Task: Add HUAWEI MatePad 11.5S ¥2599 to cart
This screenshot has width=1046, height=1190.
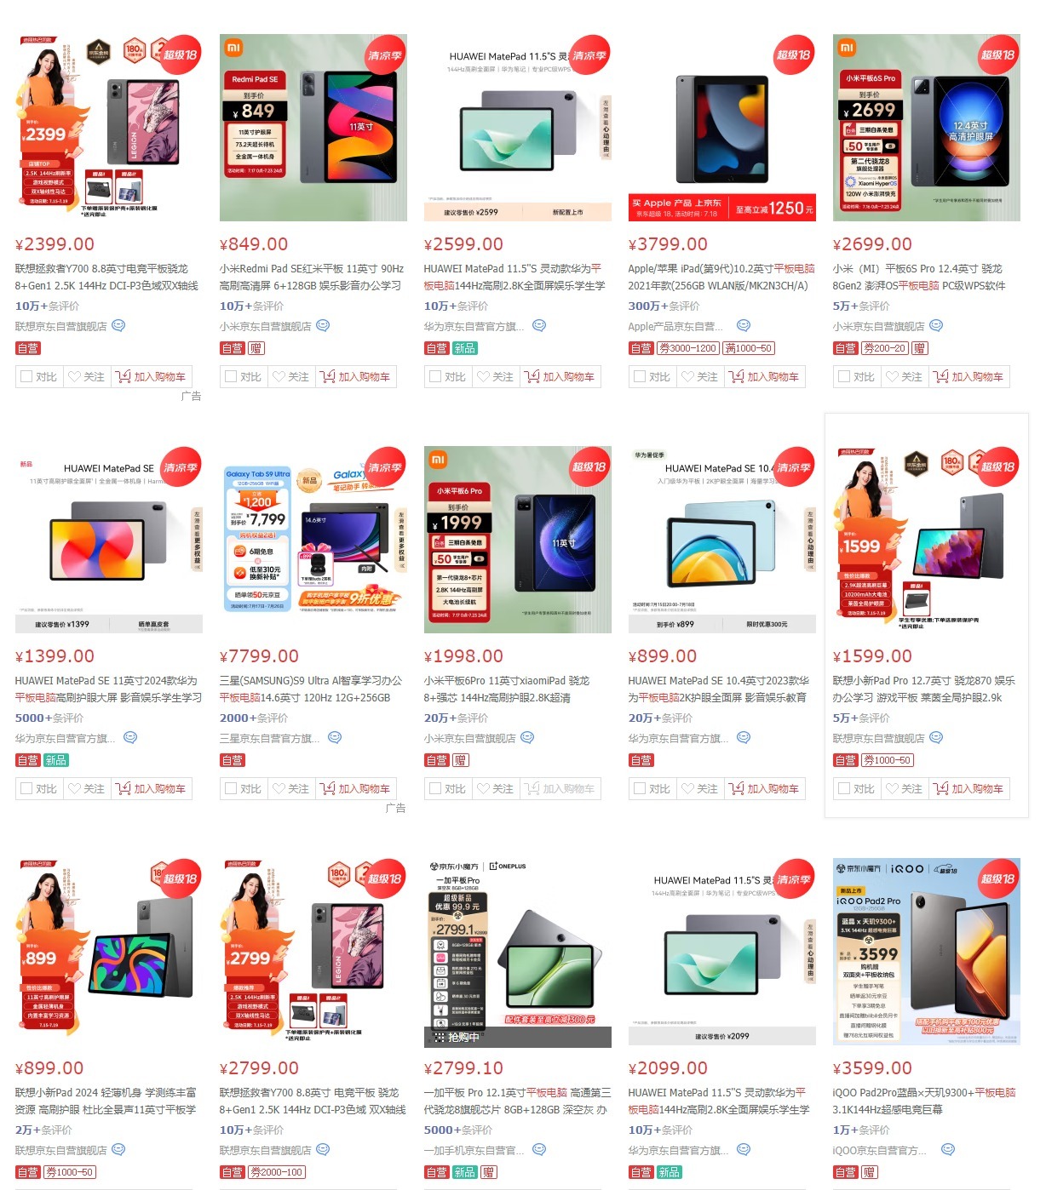Action: coord(560,376)
